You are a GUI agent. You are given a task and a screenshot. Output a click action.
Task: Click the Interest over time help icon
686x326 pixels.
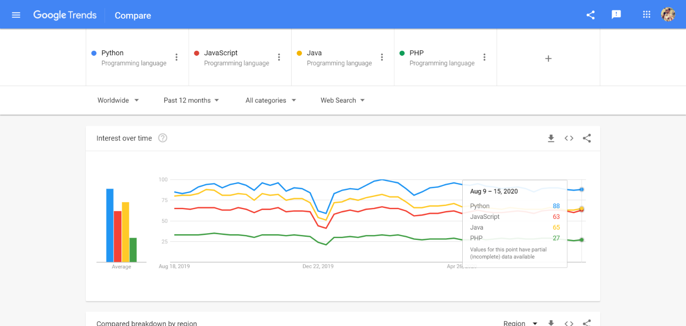[163, 138]
